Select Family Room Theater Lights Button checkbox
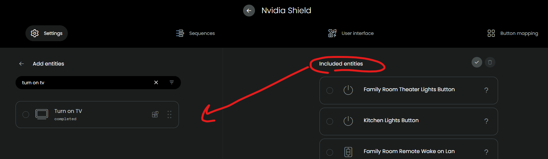The image size is (548, 159). pos(330,91)
